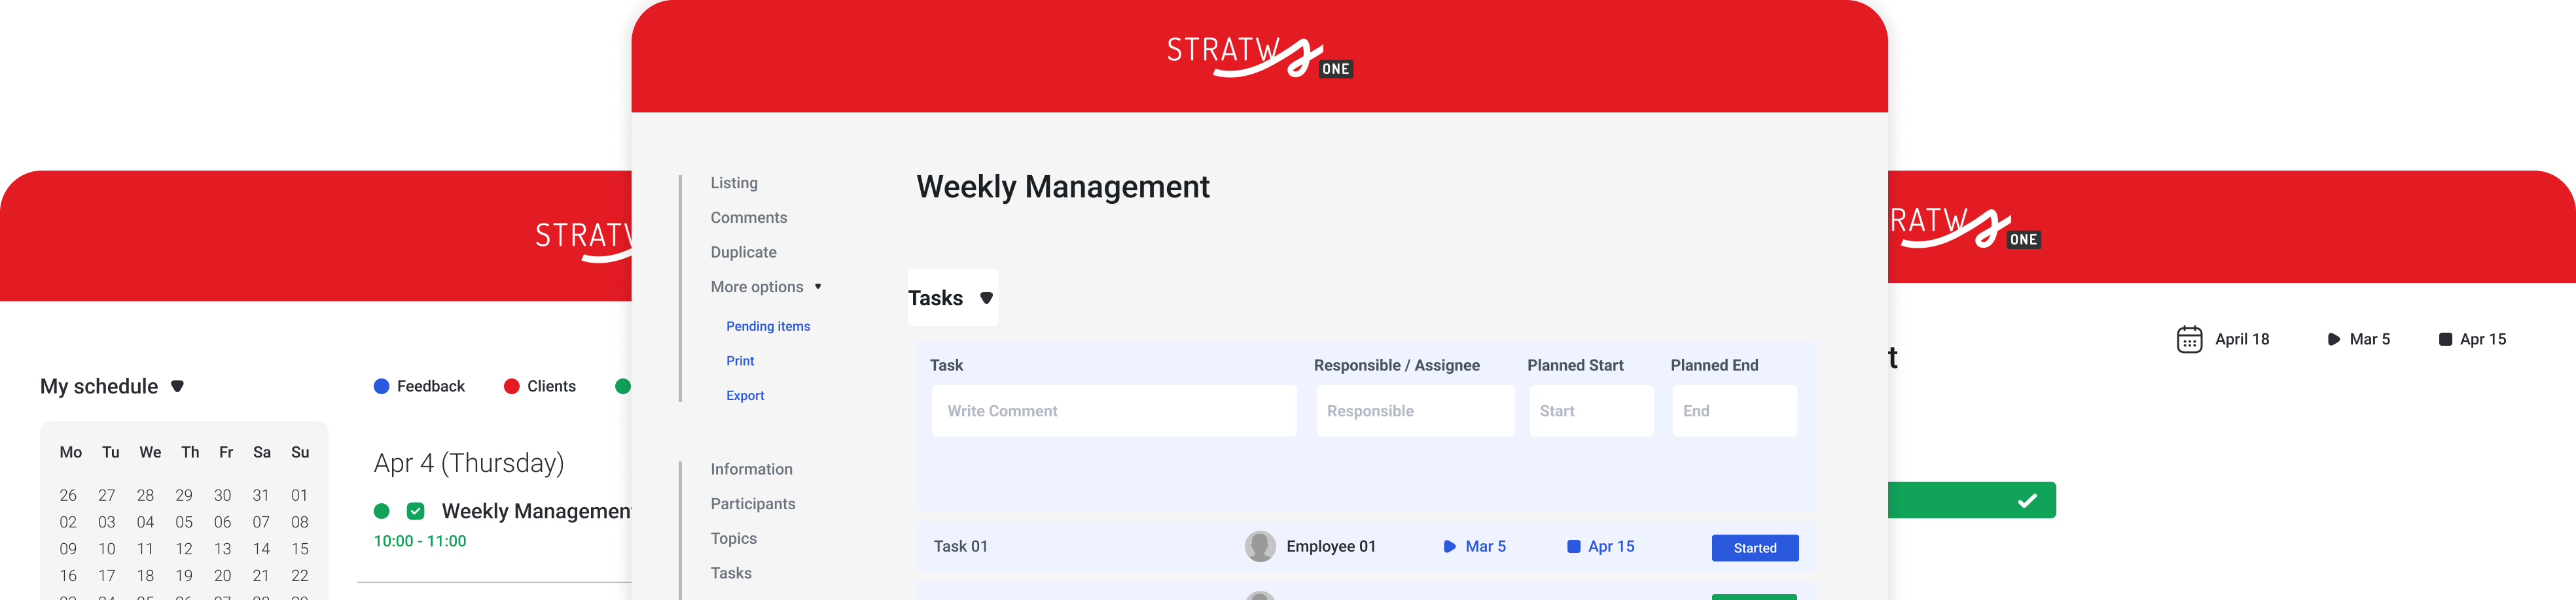Click the Pending items link
The width and height of the screenshot is (2576, 600).
[x=767, y=326]
